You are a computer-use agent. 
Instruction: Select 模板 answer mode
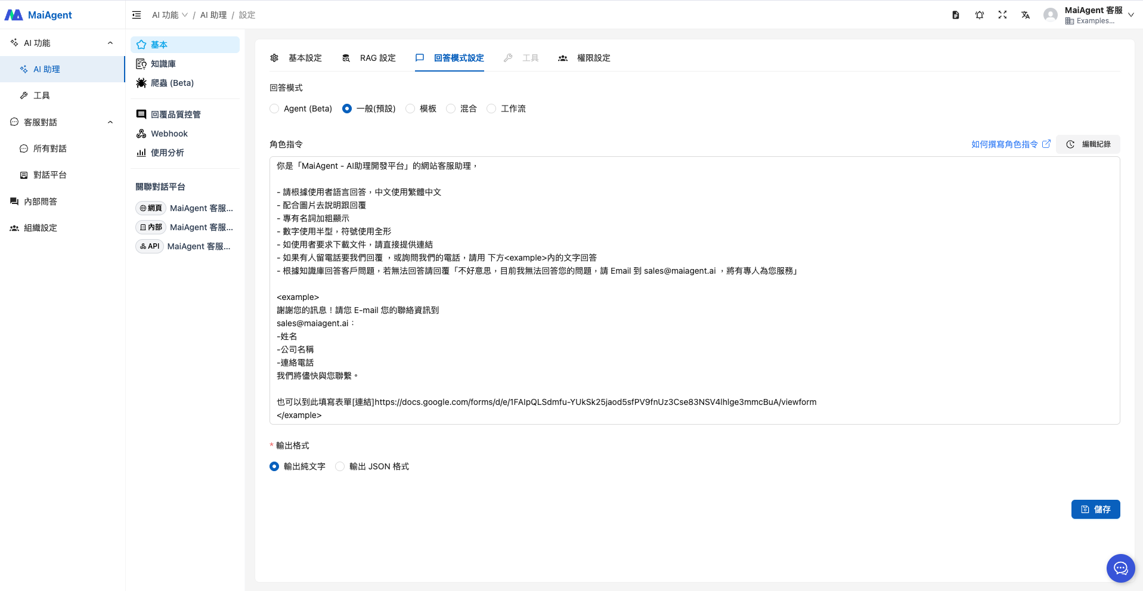pyautogui.click(x=410, y=109)
